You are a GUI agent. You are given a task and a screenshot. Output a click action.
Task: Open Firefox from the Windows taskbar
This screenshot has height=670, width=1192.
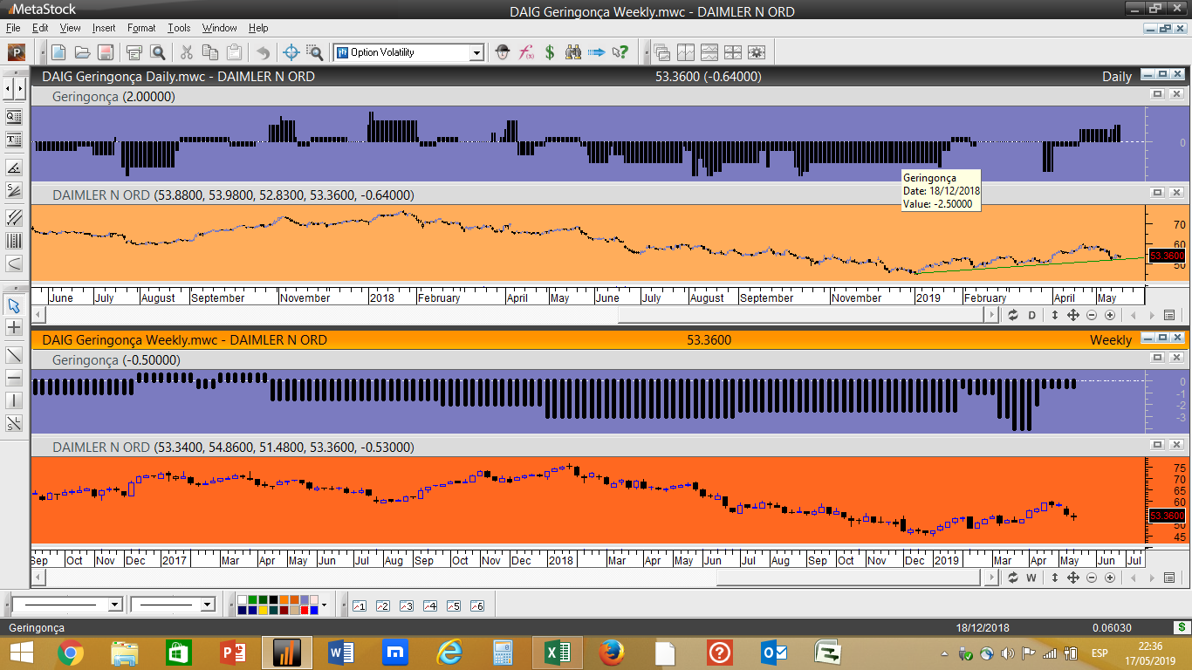pos(612,652)
